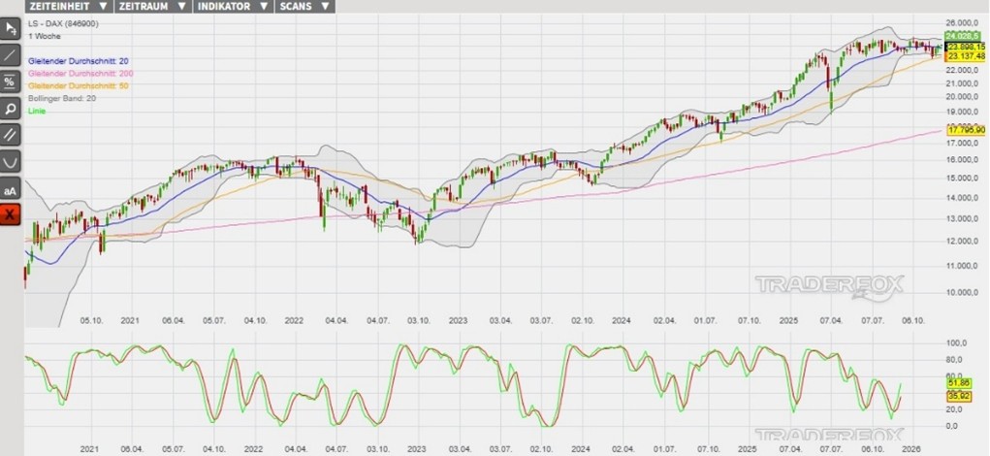Viewport: 990px width, 456px height.
Task: Select the aA text annotation tool
Action: (x=11, y=187)
